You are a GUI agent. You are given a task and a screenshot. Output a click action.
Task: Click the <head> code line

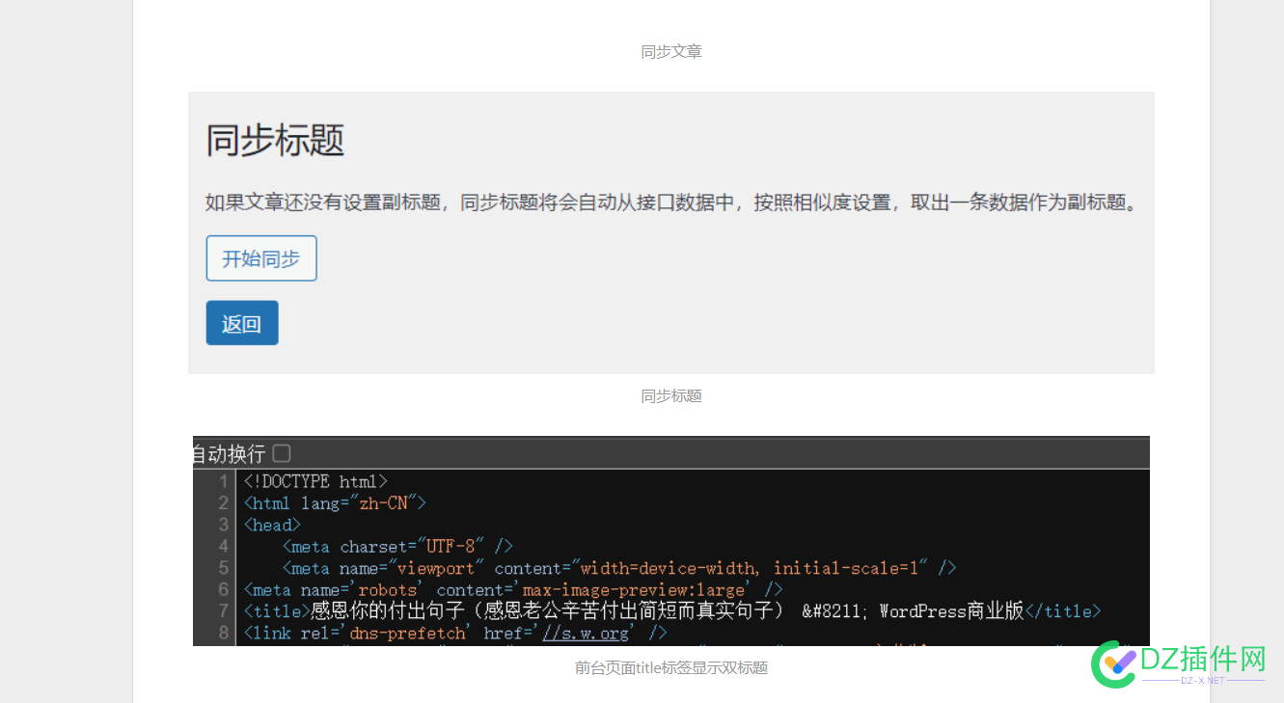click(x=272, y=525)
